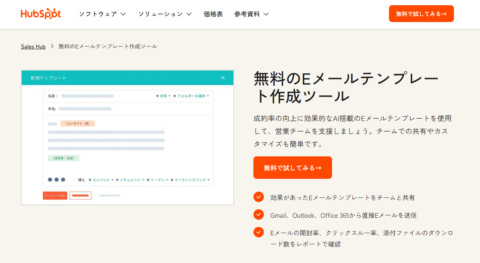Follow the Sales Hub breadcrumb link
This screenshot has width=480, height=263.
tap(33, 46)
